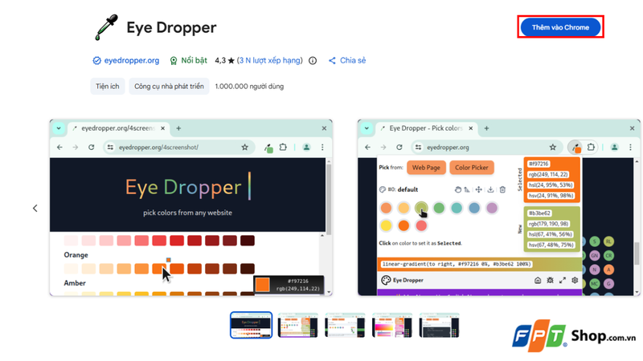This screenshot has height=361, width=643.
Task: Click the Chia sẻ share link
Action: point(347,61)
